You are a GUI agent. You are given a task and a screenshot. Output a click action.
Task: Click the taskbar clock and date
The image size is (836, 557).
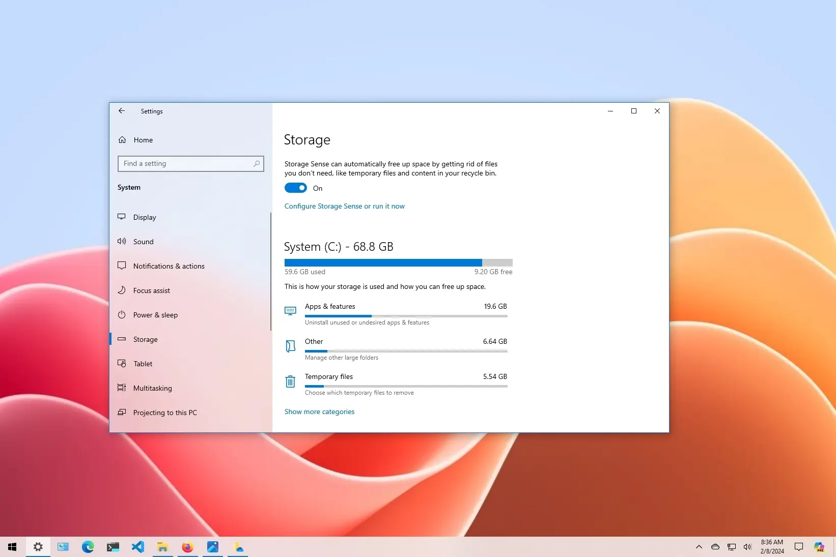[x=772, y=547]
